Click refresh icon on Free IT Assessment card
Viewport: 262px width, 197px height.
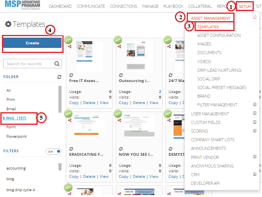[x=71, y=75]
